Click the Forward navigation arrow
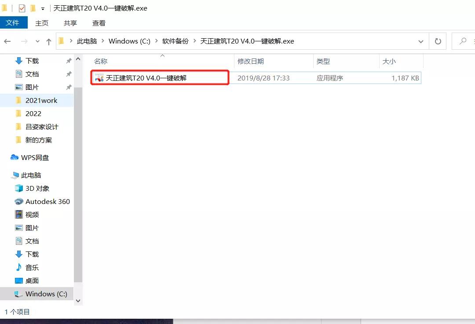 (x=21, y=41)
